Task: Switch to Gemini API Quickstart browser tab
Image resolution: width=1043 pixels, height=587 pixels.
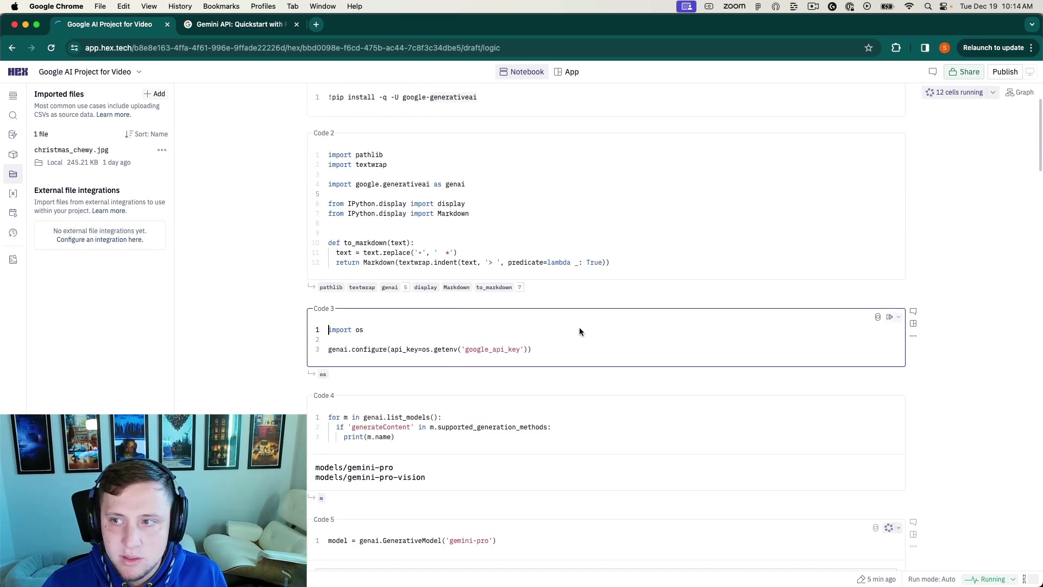Action: tap(242, 24)
